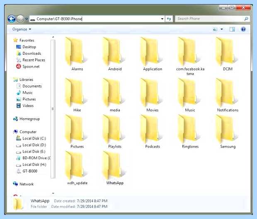Click Favorites in the navigation pane
The image size is (257, 219).
click(x=24, y=40)
